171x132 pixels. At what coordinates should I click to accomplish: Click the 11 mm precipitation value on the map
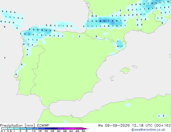pyautogui.click(x=104, y=21)
